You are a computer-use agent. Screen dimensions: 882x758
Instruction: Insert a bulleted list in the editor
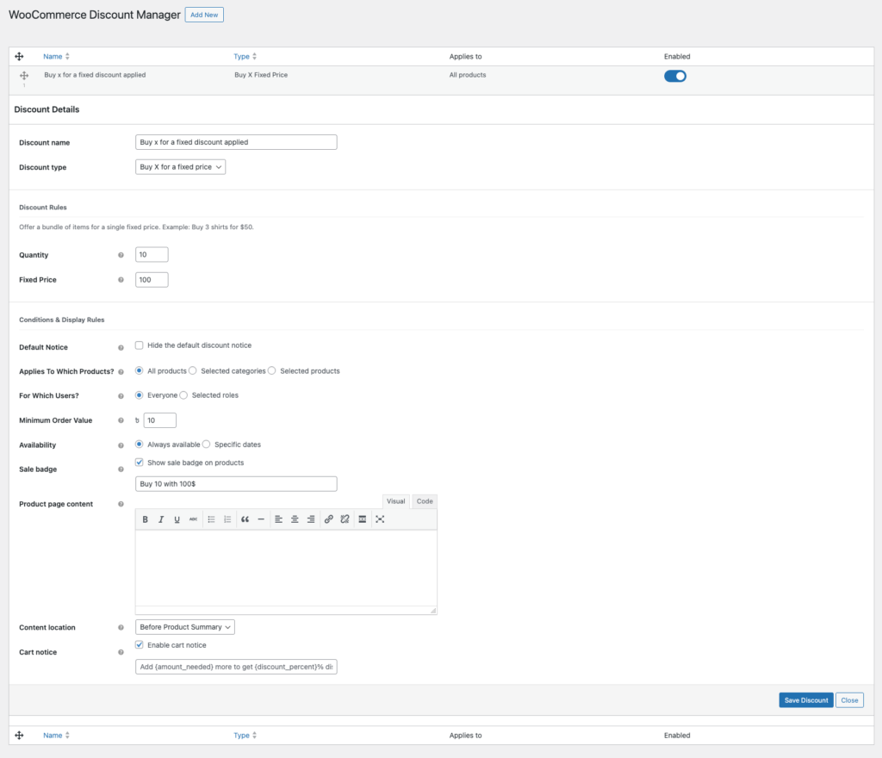pos(212,519)
